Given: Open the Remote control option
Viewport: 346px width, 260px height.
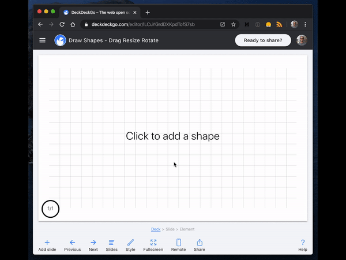Looking at the screenshot, I should point(179,245).
